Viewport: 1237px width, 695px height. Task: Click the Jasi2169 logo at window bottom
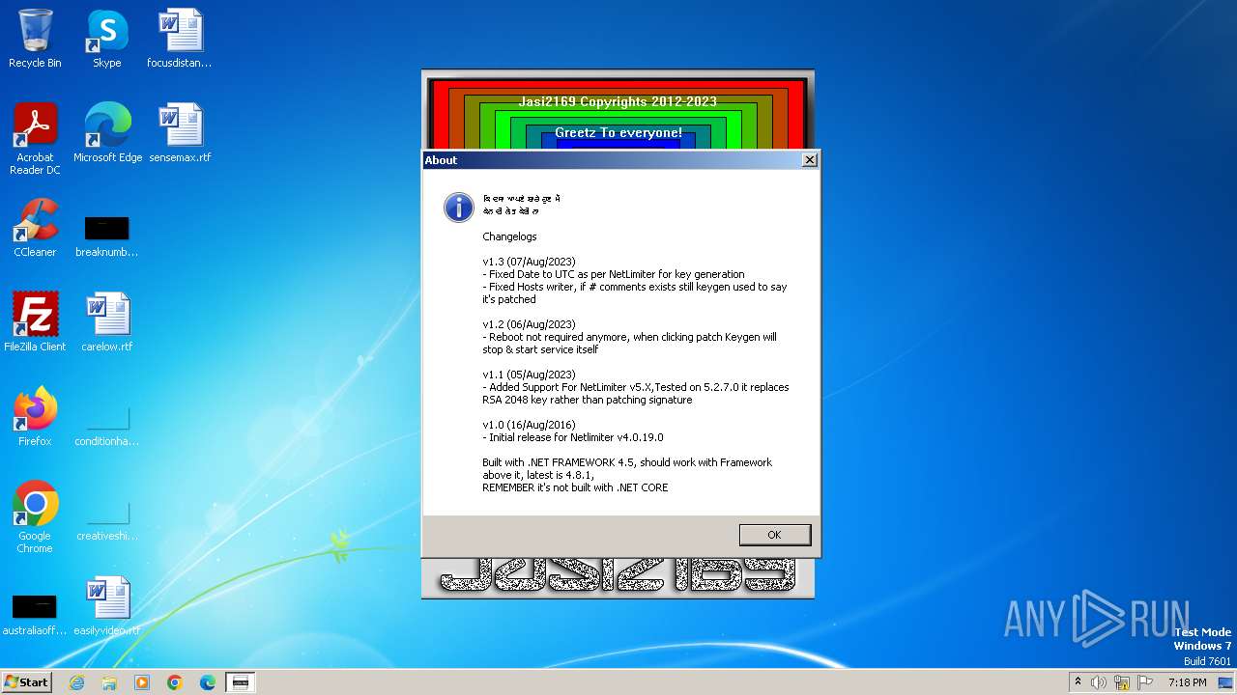click(618, 576)
